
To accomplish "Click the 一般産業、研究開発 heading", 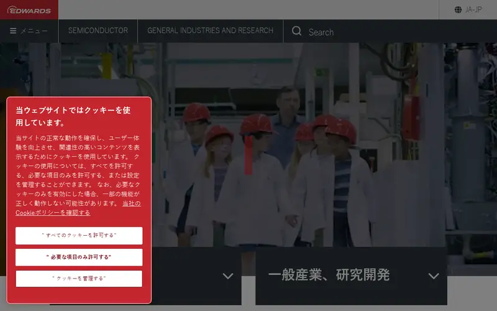I will tap(329, 275).
